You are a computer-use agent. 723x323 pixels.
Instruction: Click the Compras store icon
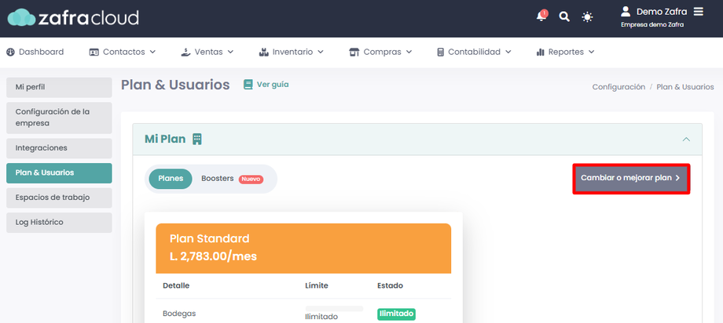354,52
